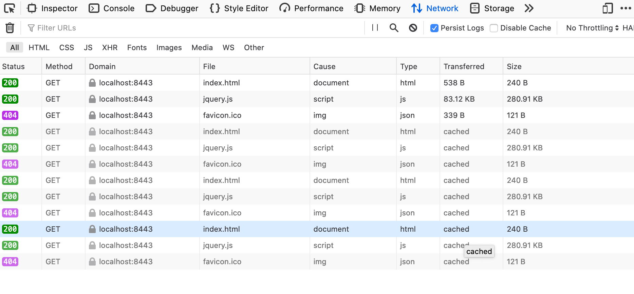Select the 538 B index.html request row
This screenshot has width=634, height=294.
317,83
